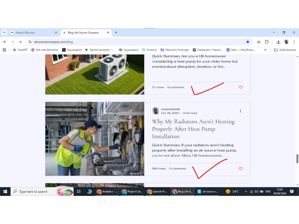Open the Upwork Pr... Chrome taskbar window

click(x=157, y=191)
